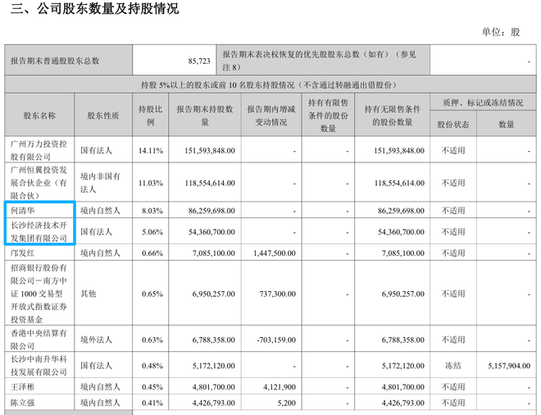Viewport: 541px width, 415px height.
Task: Click the 股东名称 column header
Action: point(40,116)
